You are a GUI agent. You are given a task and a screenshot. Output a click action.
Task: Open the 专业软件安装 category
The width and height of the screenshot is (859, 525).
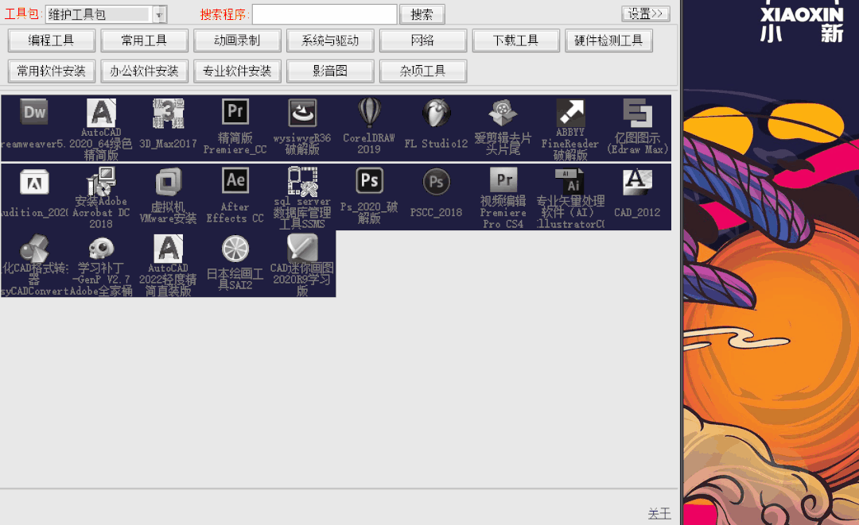[237, 71]
